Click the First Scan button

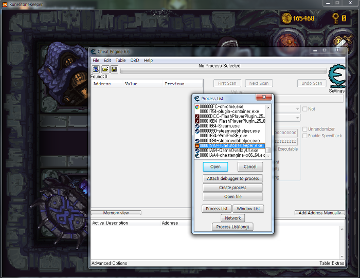tap(227, 83)
